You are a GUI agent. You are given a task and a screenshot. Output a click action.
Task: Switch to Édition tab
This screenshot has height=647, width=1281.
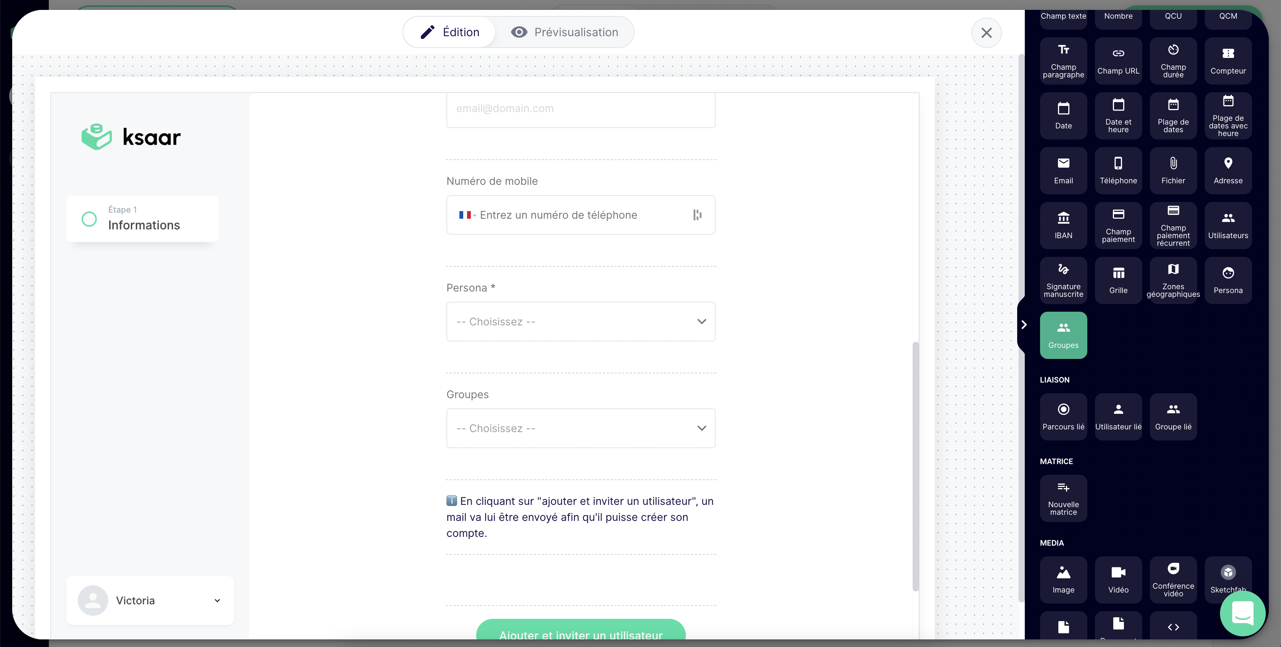pos(449,32)
